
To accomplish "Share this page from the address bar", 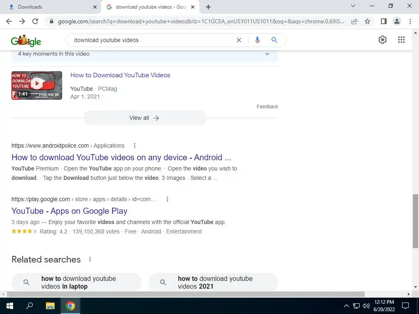I will click(354, 21).
